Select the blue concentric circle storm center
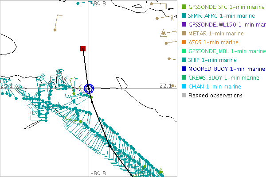The height and width of the screenshot is (177, 266). pyautogui.click(x=89, y=89)
